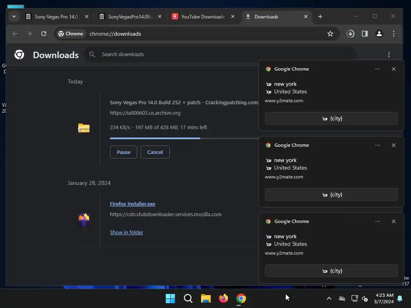Click Chrome logo in bottom notification header
The width and height of the screenshot is (411, 308).
(x=268, y=221)
